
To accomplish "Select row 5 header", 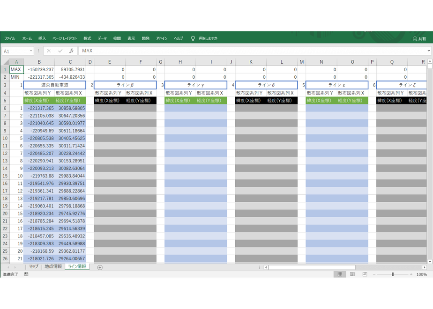I will pos(5,100).
